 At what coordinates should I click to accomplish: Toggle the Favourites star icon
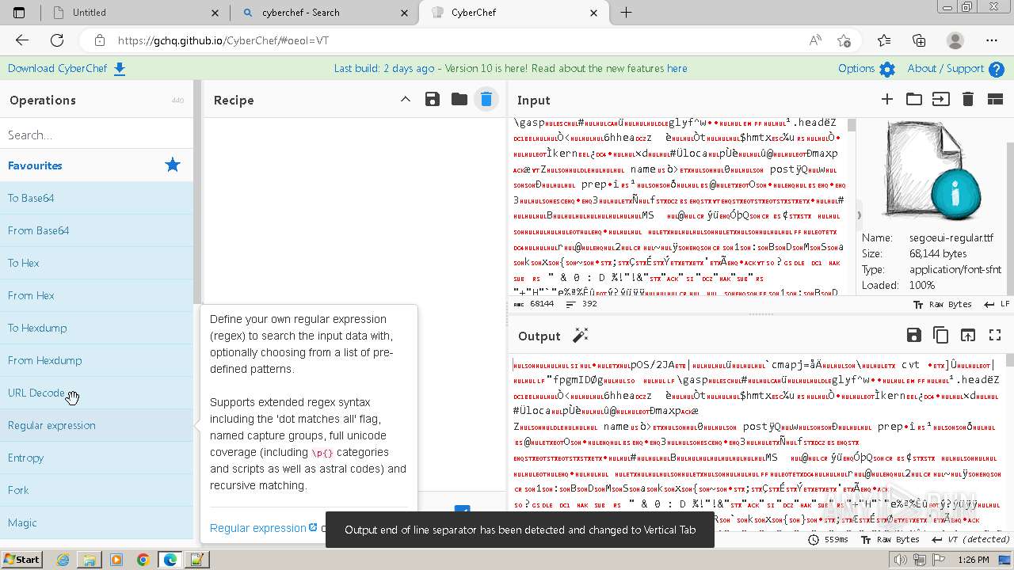[x=173, y=165]
